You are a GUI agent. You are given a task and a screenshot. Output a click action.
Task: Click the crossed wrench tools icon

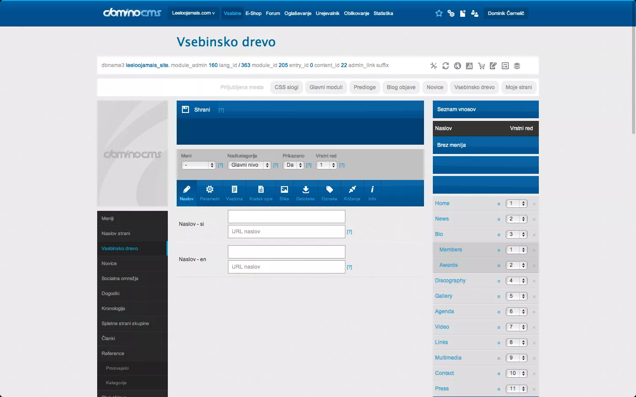[434, 66]
